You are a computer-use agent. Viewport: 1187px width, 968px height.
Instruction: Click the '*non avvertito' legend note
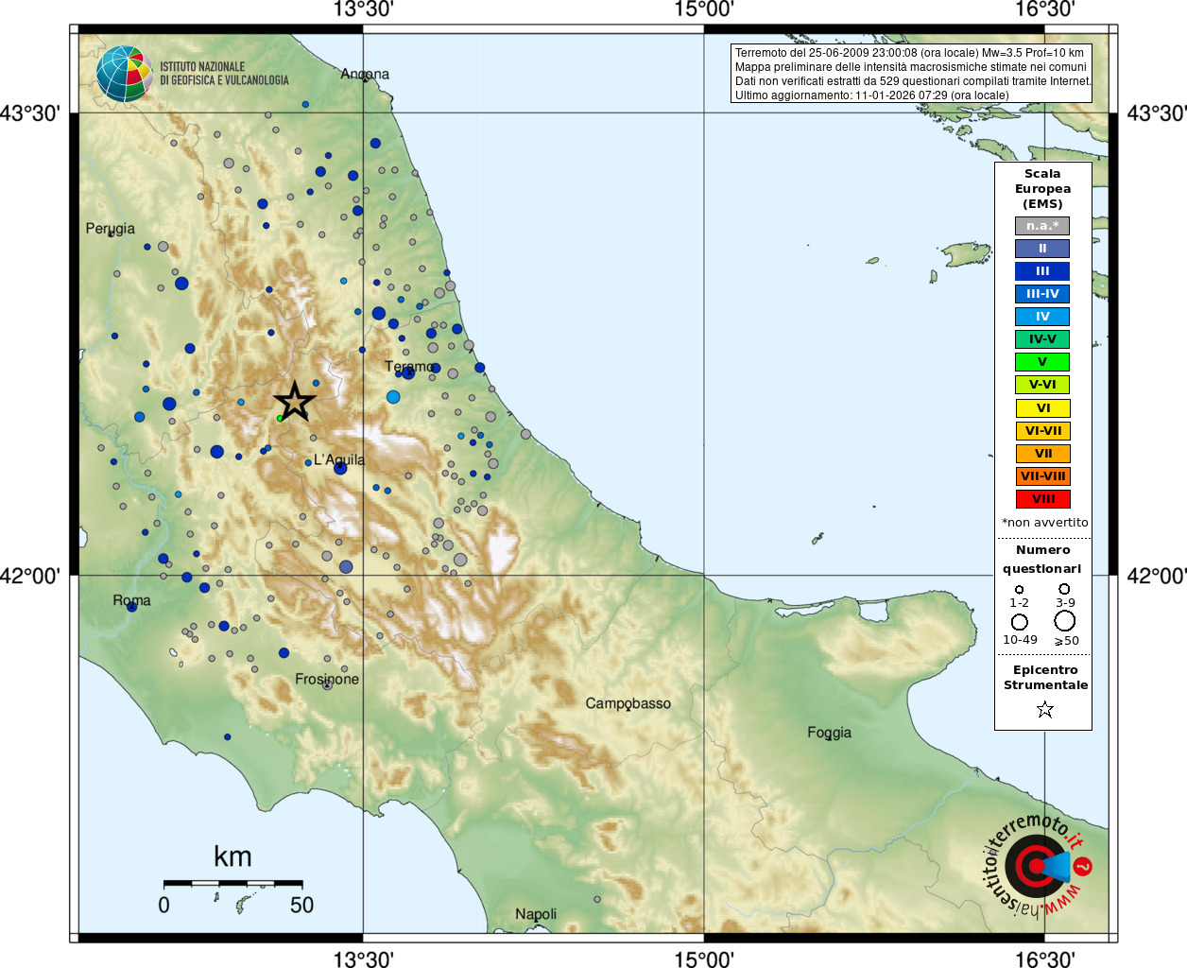pyautogui.click(x=1044, y=523)
